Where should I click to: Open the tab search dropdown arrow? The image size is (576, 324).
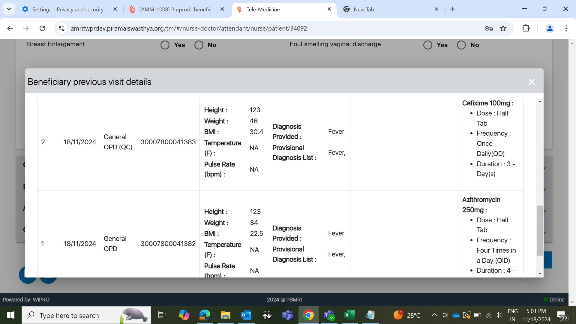[9, 9]
